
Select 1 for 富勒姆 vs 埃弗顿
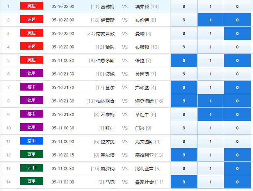point(210,7)
